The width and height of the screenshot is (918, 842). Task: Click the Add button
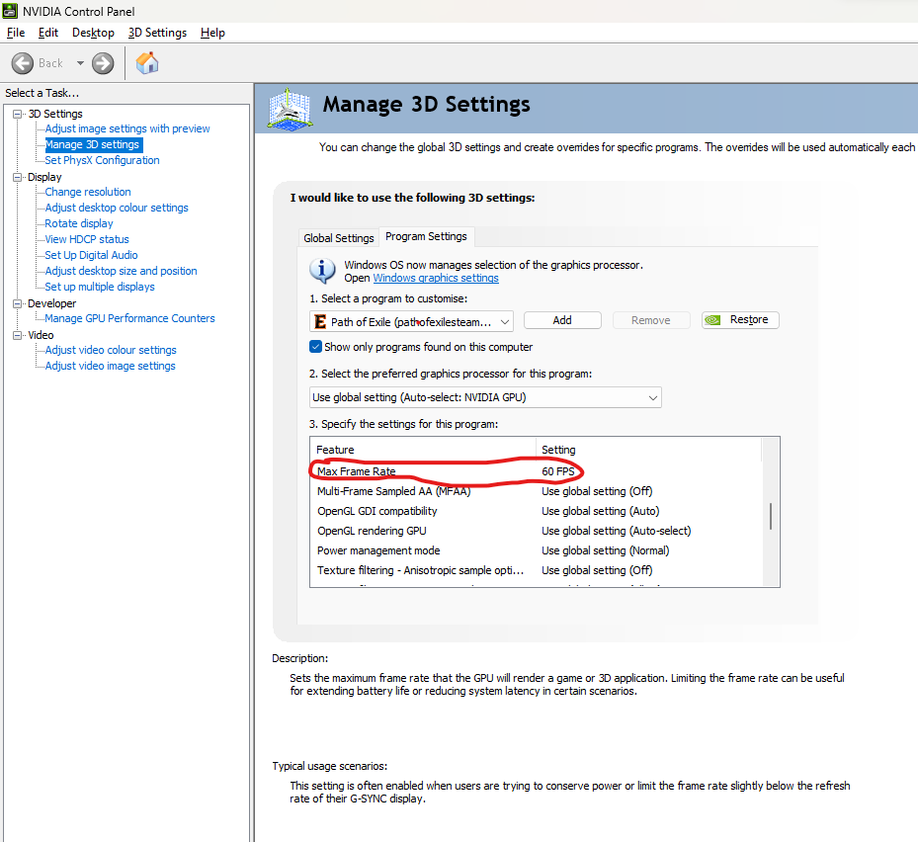click(x=562, y=320)
